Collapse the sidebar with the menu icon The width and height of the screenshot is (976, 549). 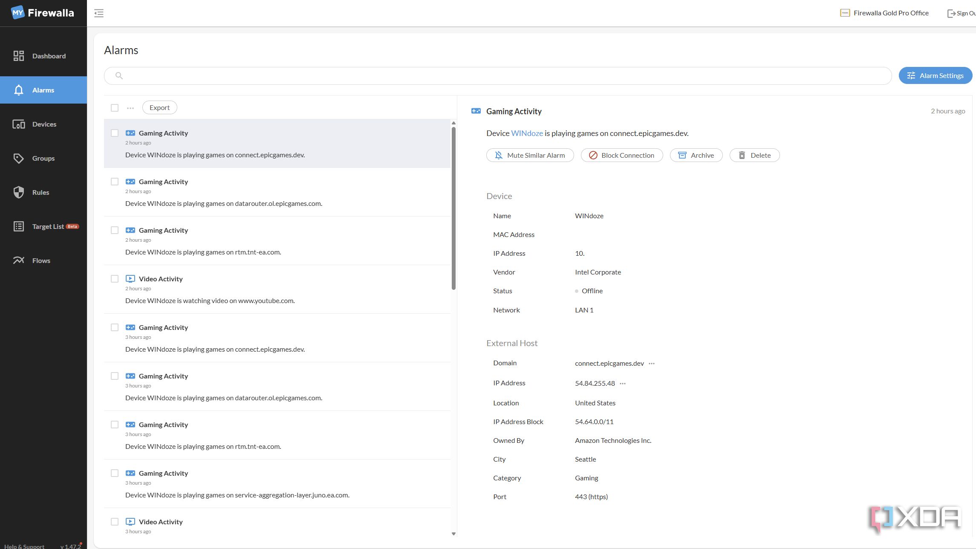pyautogui.click(x=99, y=13)
